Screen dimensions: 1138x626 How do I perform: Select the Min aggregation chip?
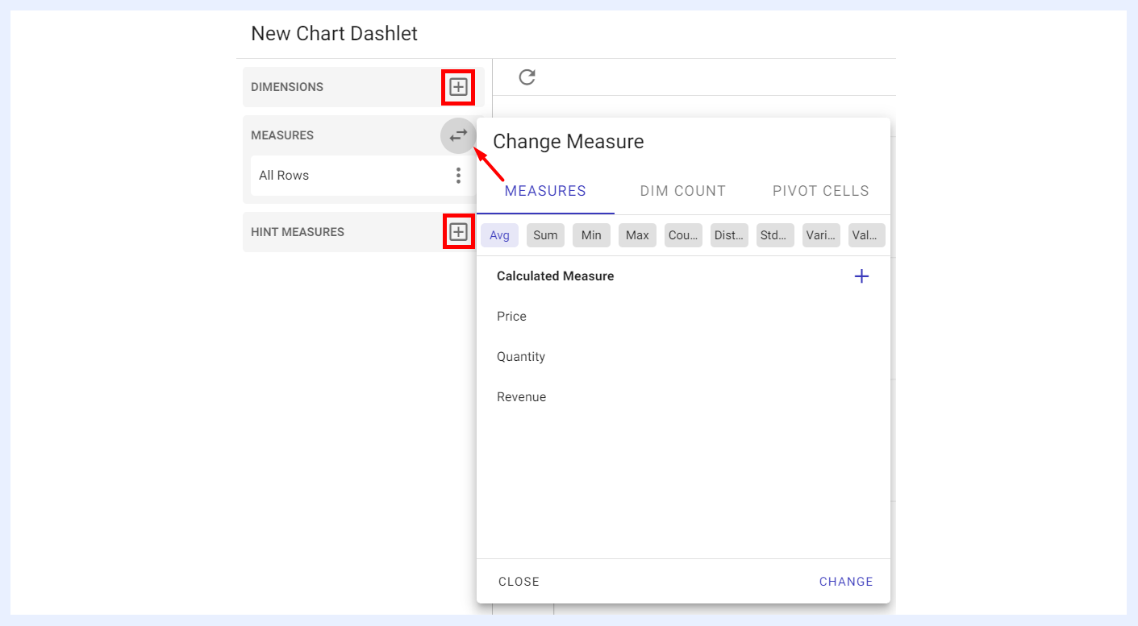tap(591, 235)
